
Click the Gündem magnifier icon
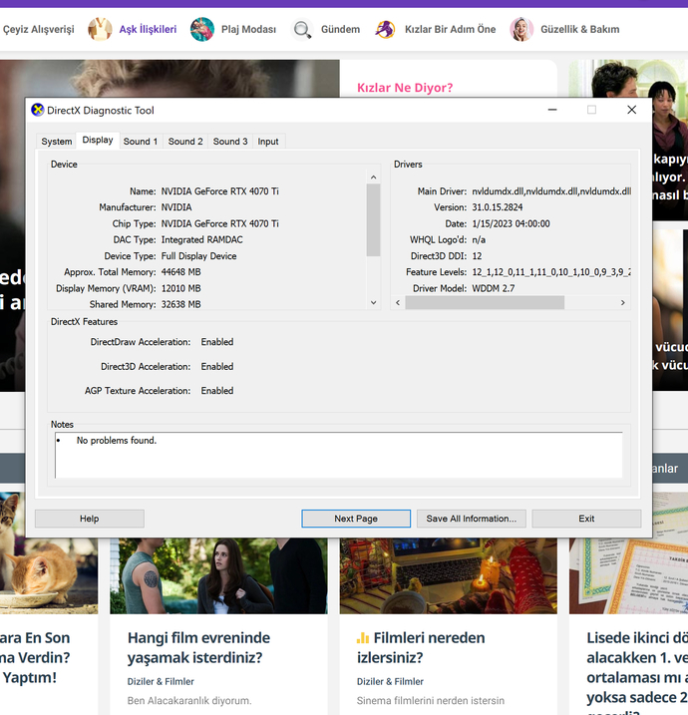click(302, 29)
